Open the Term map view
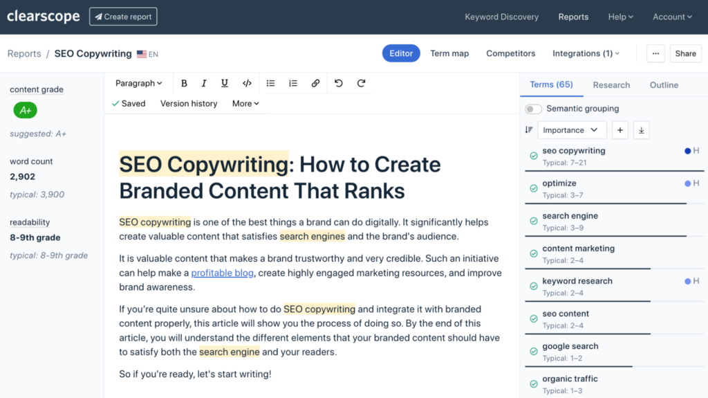Viewport: 708px width, 398px height. 449,53
